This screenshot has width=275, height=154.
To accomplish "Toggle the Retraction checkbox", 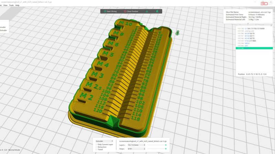I will (x=96, y=147).
